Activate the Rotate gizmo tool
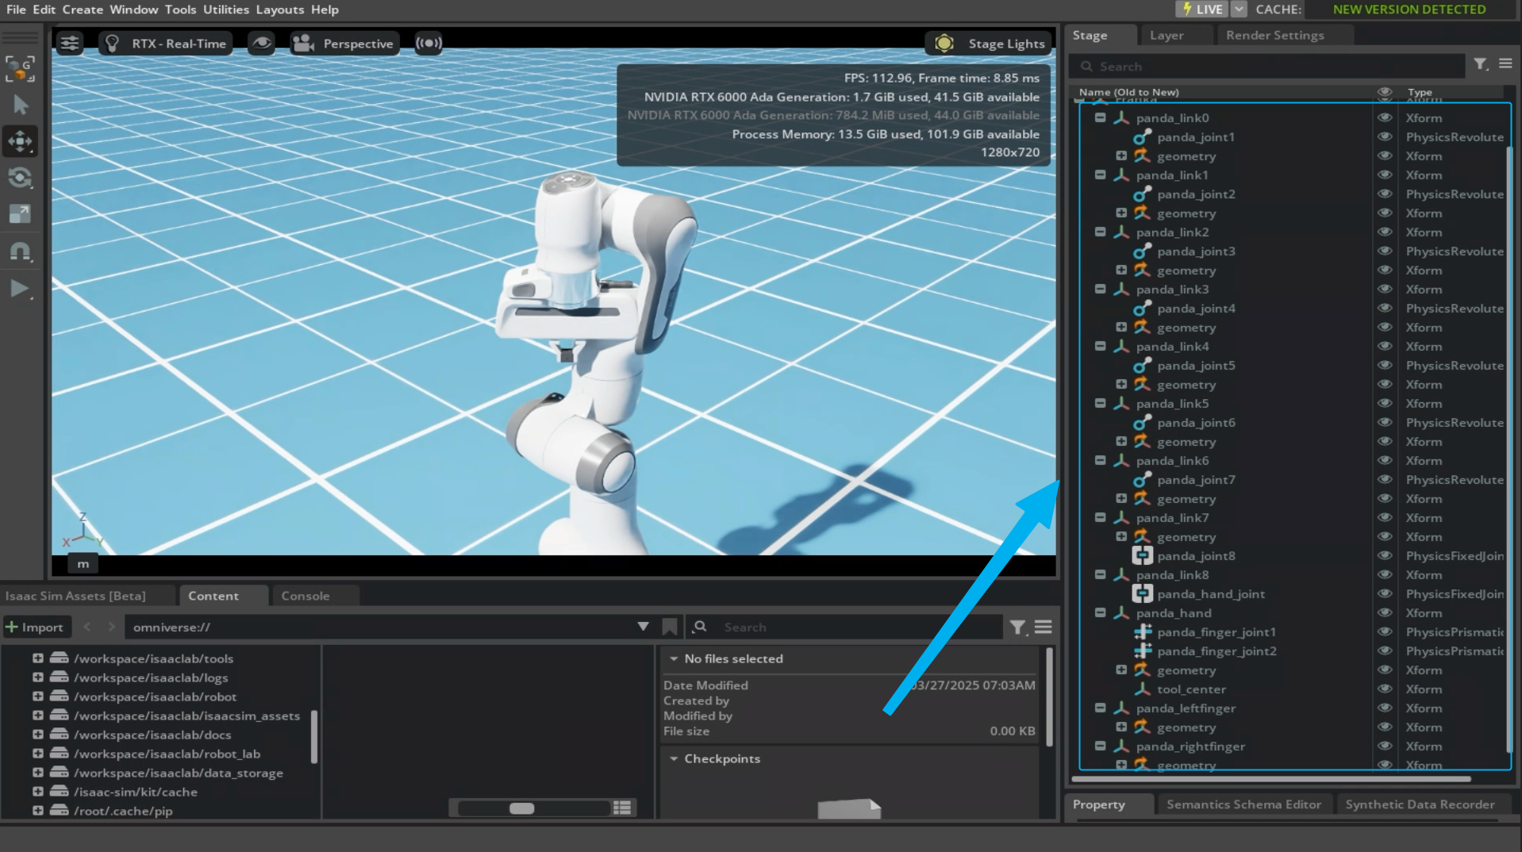Image resolution: width=1522 pixels, height=852 pixels. pos(21,178)
